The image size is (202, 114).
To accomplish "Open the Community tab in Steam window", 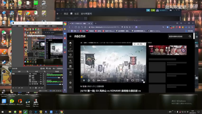I will (77, 14).
